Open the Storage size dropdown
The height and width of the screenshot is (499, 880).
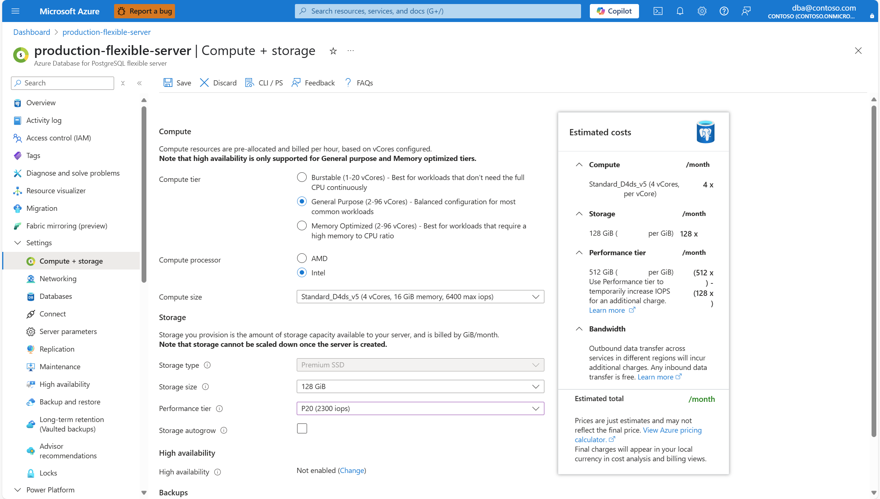(420, 386)
